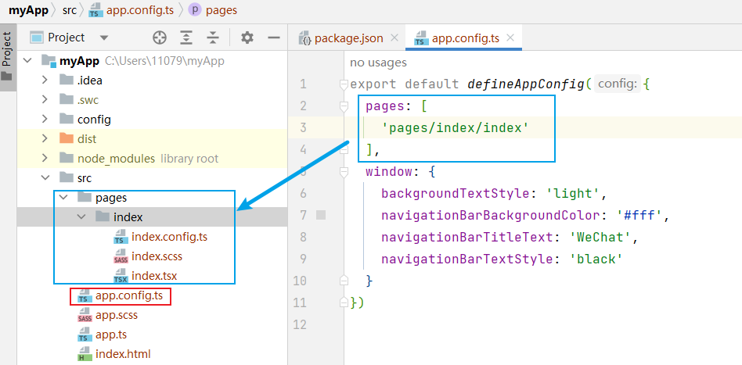This screenshot has width=742, height=365.
Task: Open Project panel settings gear
Action: 247,38
